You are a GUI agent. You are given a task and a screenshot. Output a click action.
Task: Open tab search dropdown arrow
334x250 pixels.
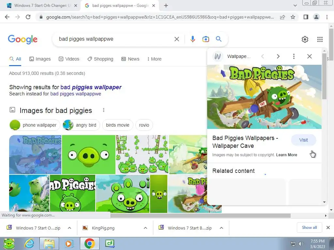tap(295, 6)
